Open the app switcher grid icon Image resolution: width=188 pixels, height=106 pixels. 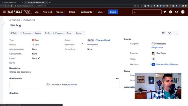pos(4,12)
